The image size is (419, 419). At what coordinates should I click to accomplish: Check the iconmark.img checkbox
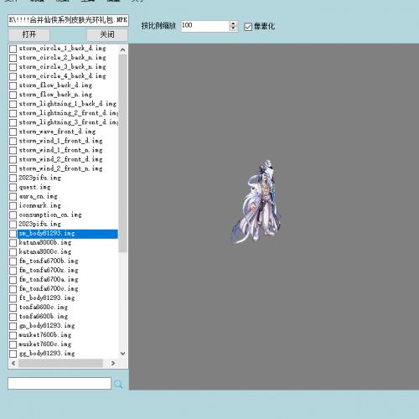[13, 205]
